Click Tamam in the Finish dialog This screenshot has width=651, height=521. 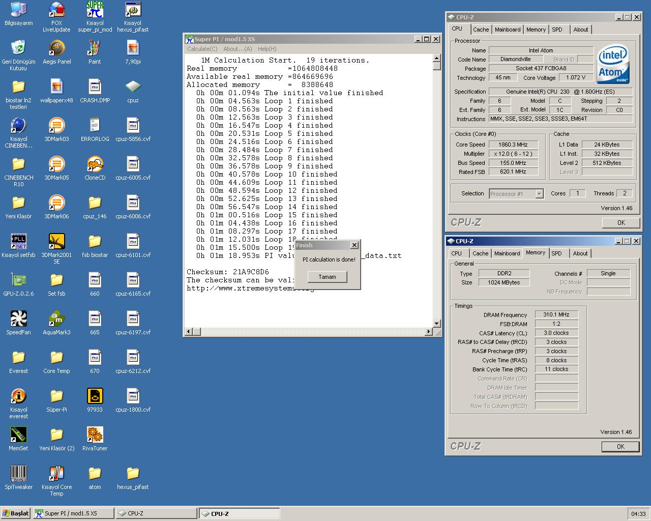pos(327,277)
